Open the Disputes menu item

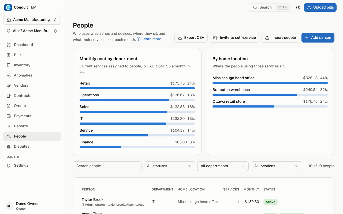pyautogui.click(x=32, y=147)
